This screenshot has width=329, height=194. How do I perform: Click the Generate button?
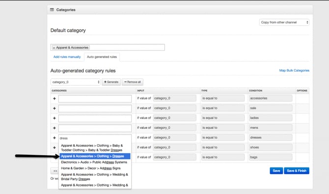tap(111, 82)
